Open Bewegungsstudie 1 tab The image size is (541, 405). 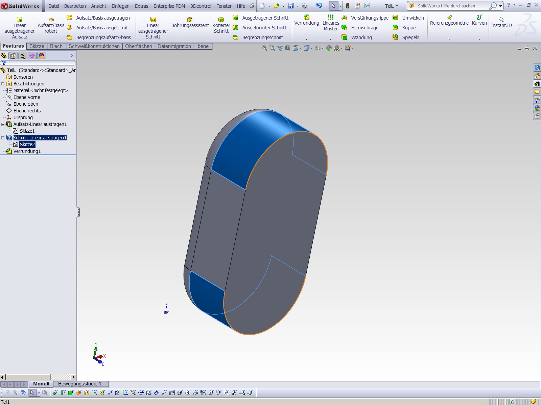pyautogui.click(x=80, y=384)
